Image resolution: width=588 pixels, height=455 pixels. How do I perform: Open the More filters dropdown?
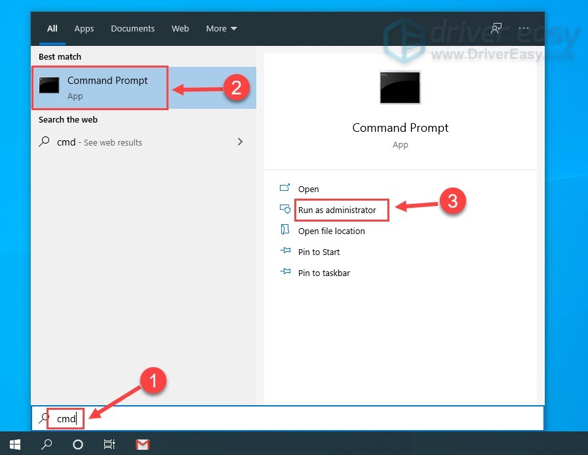(221, 28)
